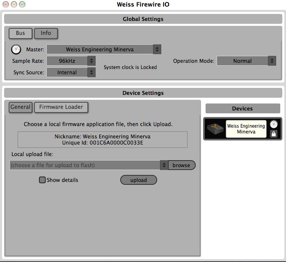Open the Master device dropdown
Screen dimensions: 286x262
104,49
